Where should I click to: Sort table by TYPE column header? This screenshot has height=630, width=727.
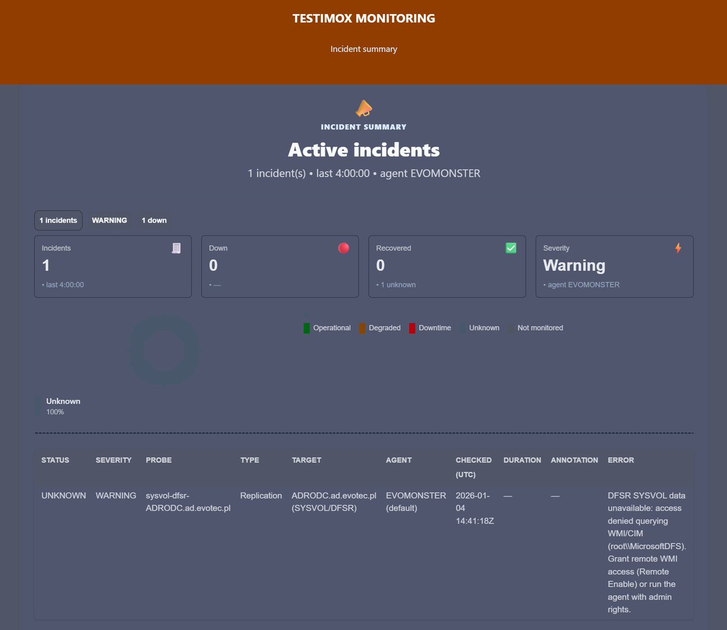point(250,460)
